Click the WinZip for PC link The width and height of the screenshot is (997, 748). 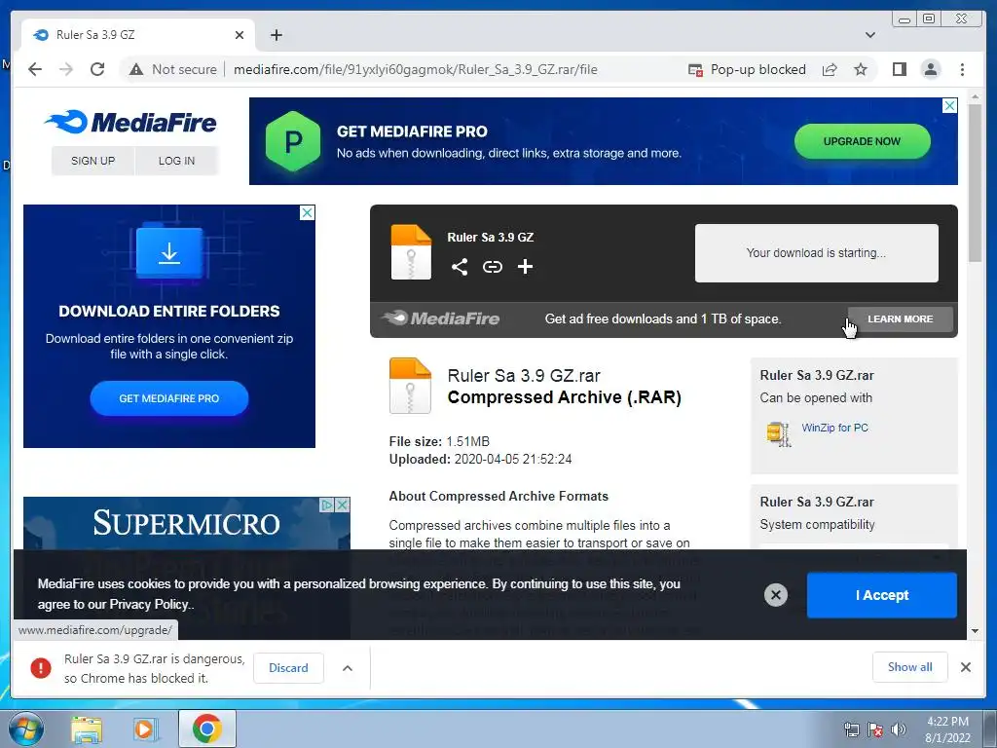point(834,428)
